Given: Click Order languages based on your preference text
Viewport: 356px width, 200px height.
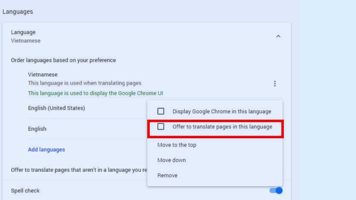Looking at the screenshot, I should coord(63,60).
